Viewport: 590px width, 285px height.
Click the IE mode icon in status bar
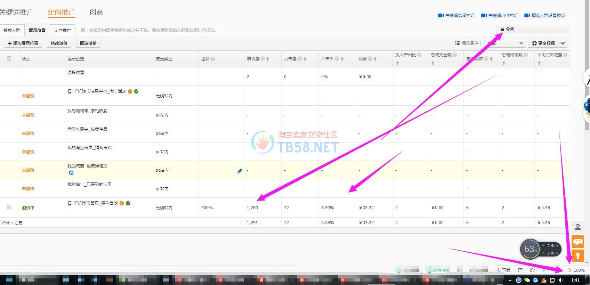click(532, 270)
